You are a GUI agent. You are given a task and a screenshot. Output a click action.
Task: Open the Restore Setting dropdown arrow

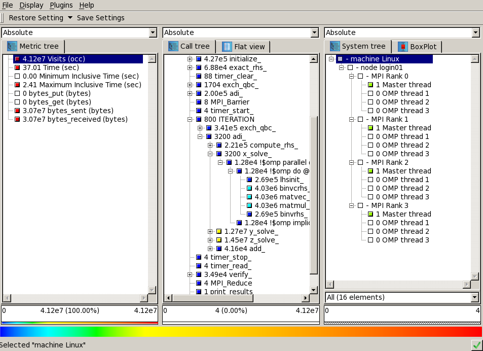(70, 18)
